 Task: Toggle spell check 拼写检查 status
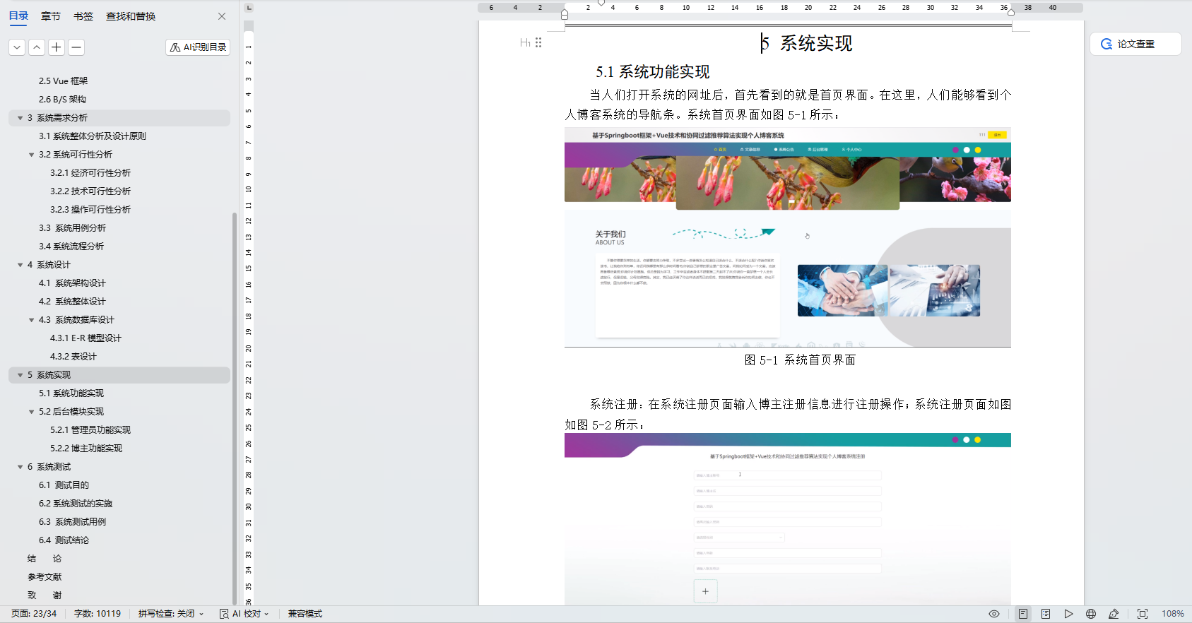[171, 614]
